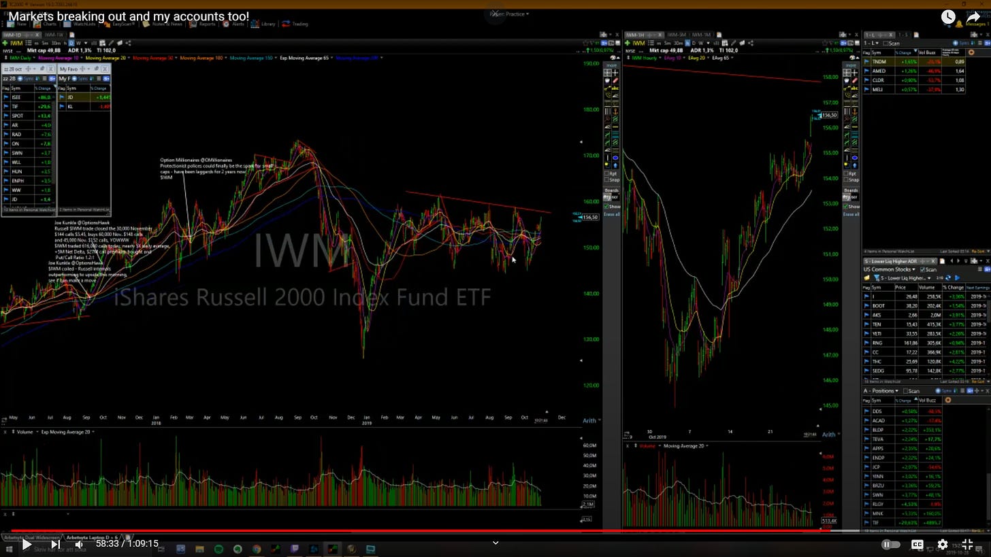Click the green plus next to IWM on daily chart
This screenshot has width=991, height=557.
click(5, 43)
